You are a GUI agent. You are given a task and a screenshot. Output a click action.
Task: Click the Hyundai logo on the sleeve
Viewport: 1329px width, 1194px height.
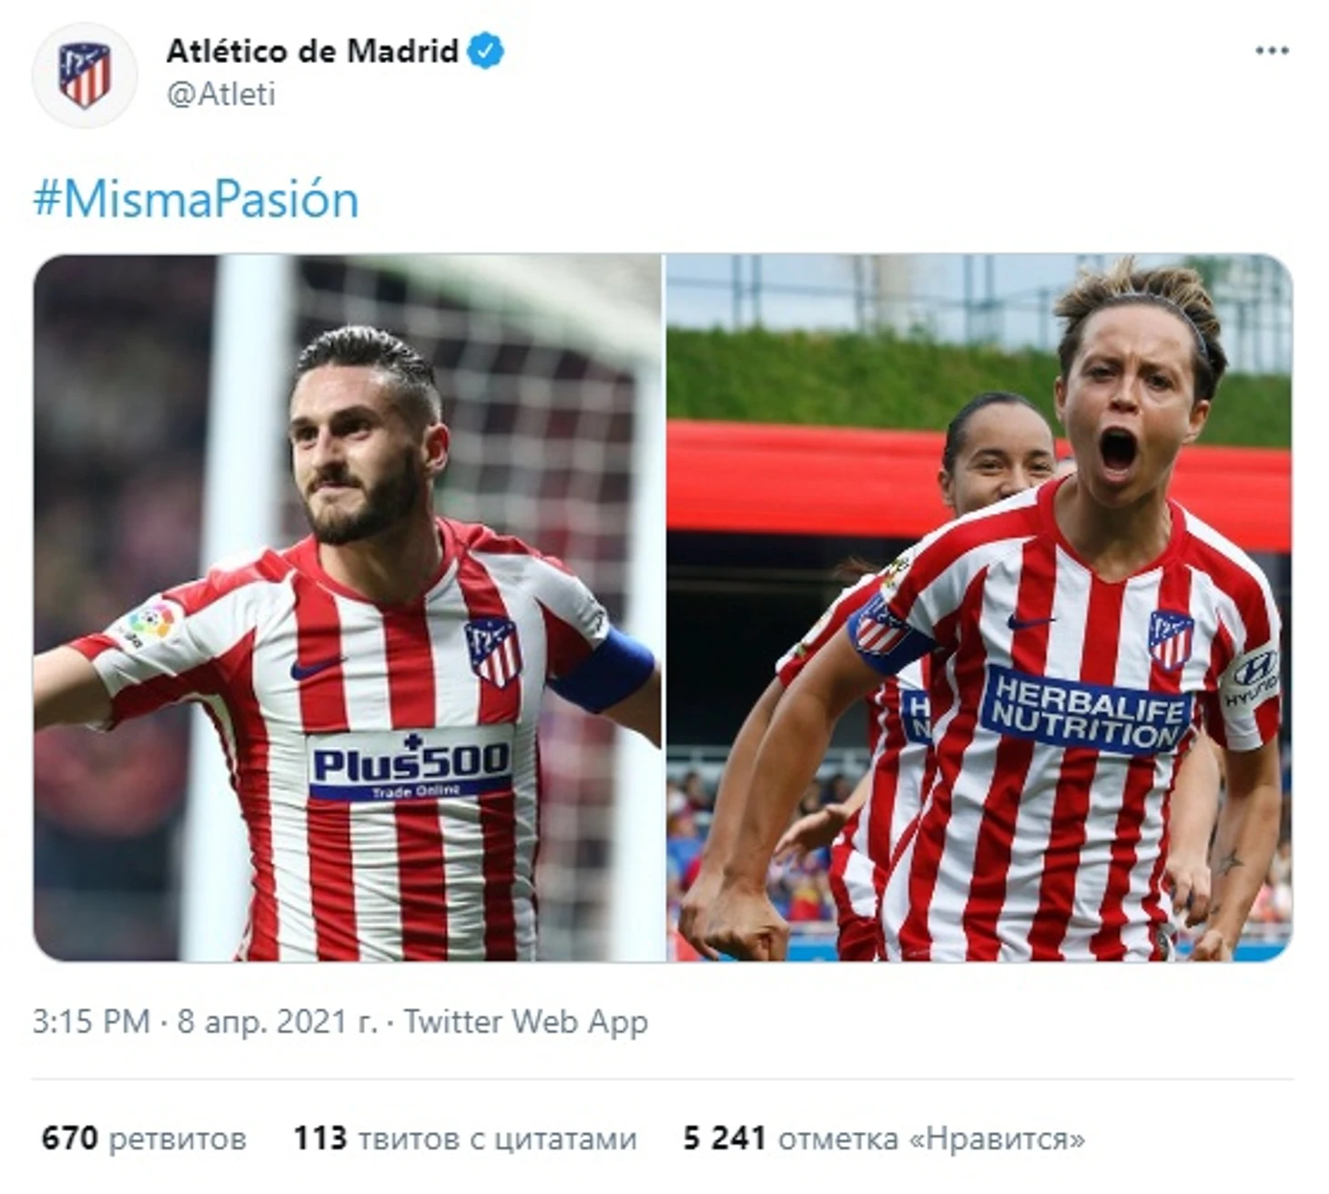click(1253, 678)
